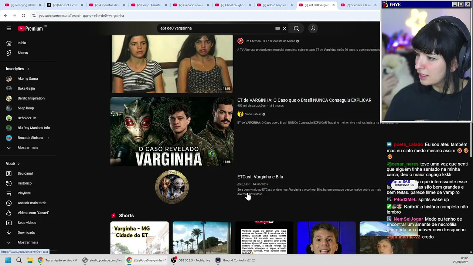Show more subscriptions below Broxada Sinistra

28,148
